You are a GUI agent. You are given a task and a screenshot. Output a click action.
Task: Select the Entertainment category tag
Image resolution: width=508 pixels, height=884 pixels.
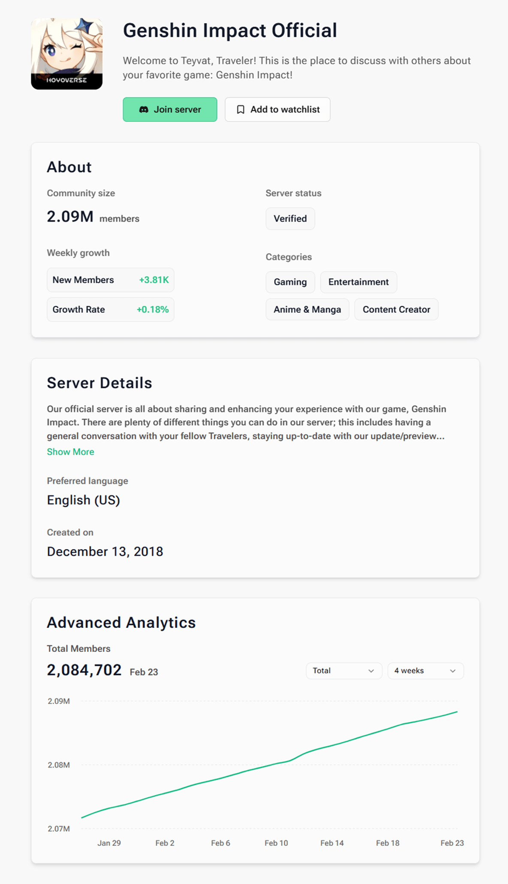pos(358,282)
